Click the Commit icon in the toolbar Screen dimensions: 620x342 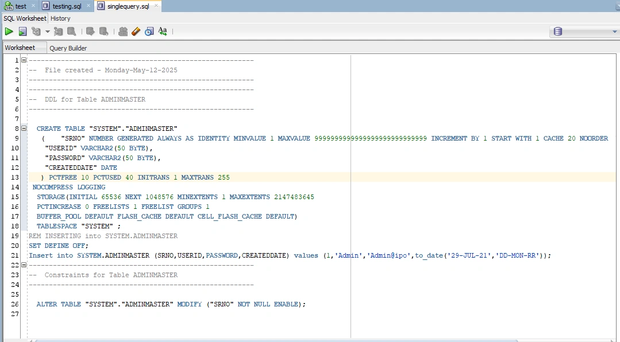90,32
